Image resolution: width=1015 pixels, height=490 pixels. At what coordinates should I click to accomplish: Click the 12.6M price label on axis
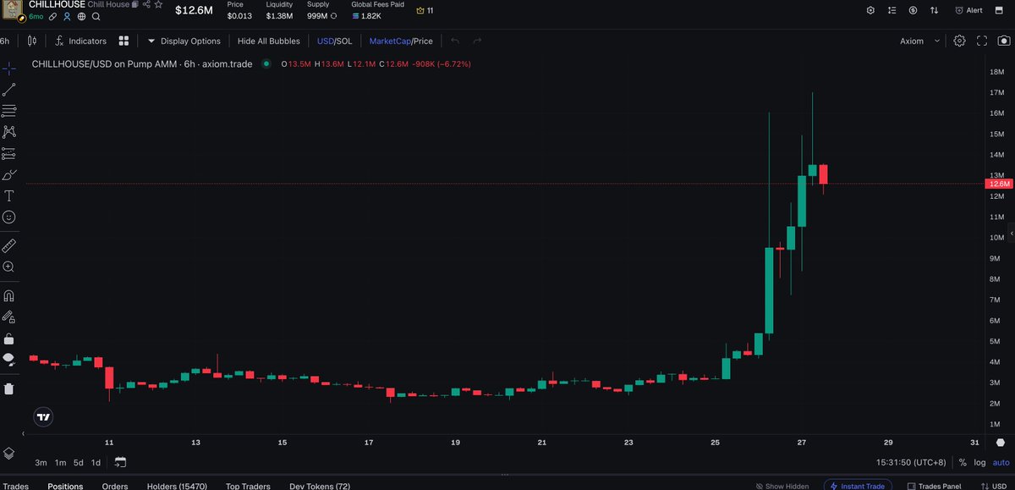[999, 184]
